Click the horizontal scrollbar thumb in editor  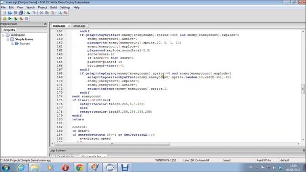pyautogui.click(x=112, y=144)
